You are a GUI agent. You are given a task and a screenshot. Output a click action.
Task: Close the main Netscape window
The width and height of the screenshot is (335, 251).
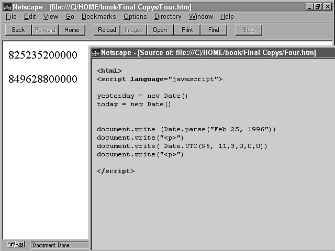coord(328,7)
